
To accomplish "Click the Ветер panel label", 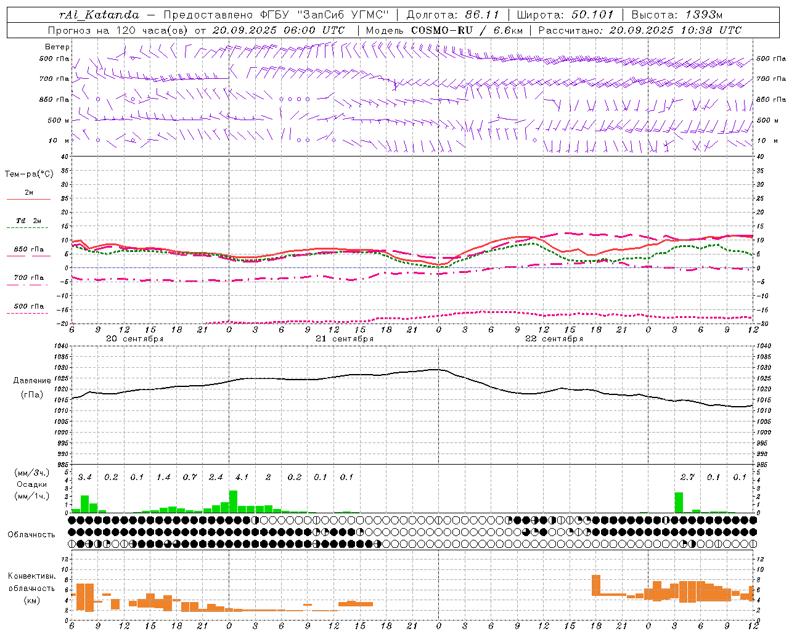I will [x=57, y=47].
